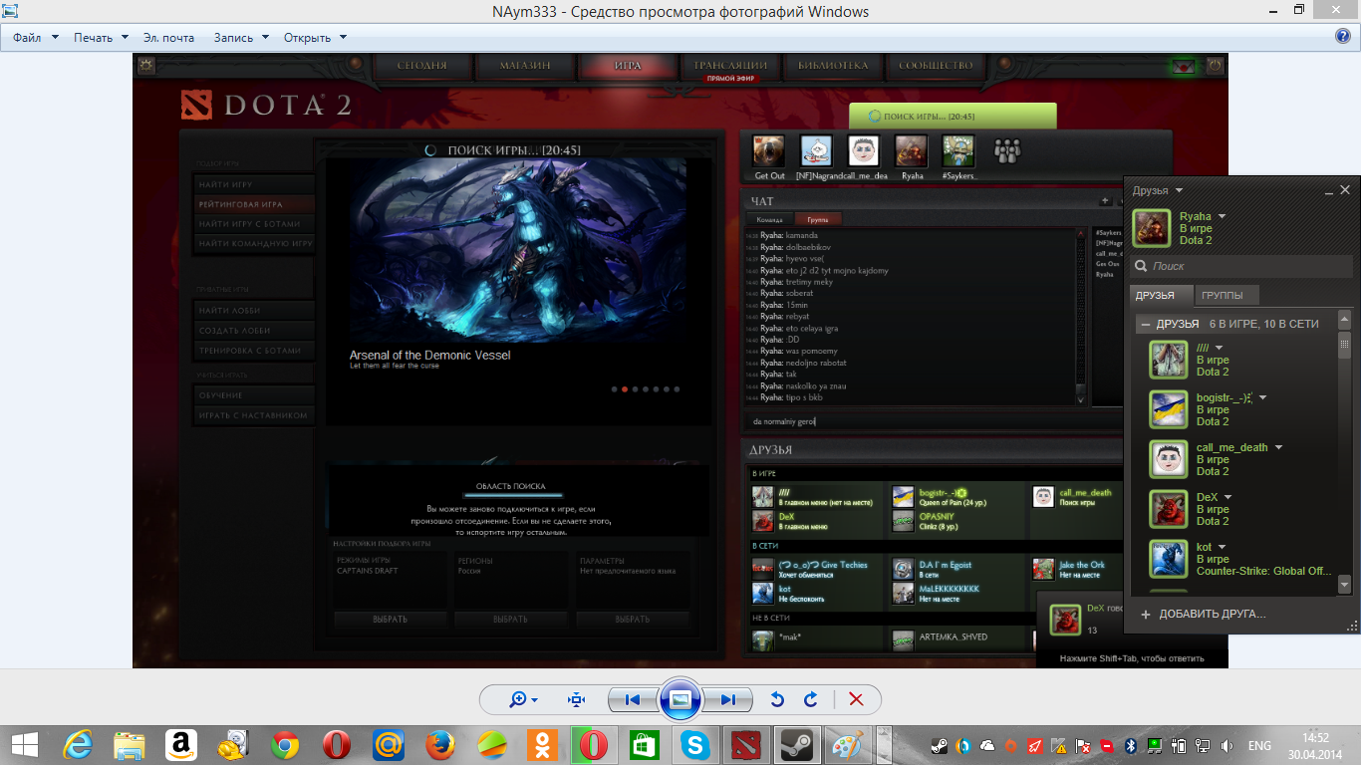The height and width of the screenshot is (765, 1361).
Task: Open the kot friend dropdown arrow
Action: (x=1223, y=547)
